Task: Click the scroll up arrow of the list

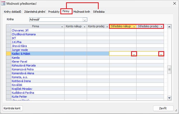Action: pos(169,26)
